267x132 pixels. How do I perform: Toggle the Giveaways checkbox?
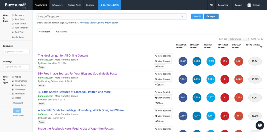(x=13, y=89)
